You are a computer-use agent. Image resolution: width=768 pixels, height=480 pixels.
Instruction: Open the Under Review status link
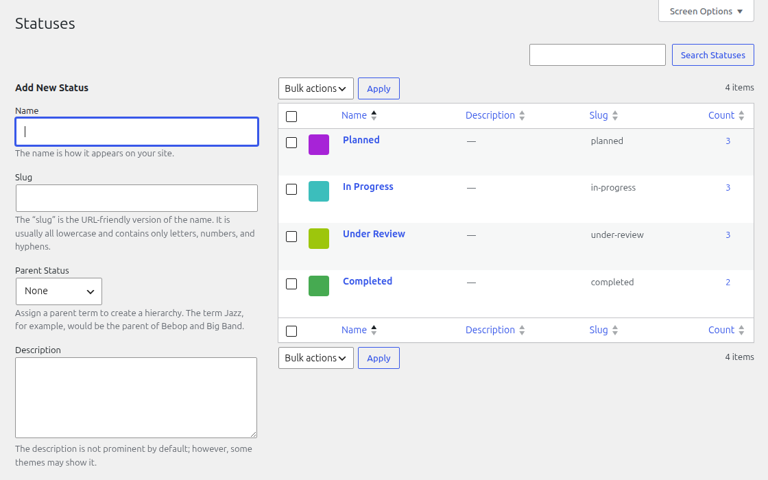coord(374,234)
